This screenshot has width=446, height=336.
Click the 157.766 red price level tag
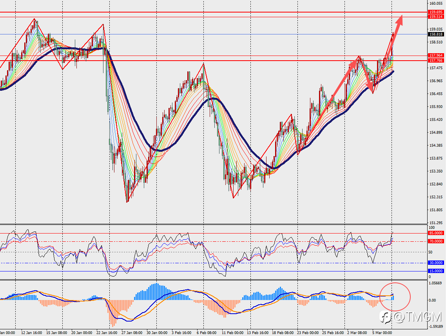(436, 61)
